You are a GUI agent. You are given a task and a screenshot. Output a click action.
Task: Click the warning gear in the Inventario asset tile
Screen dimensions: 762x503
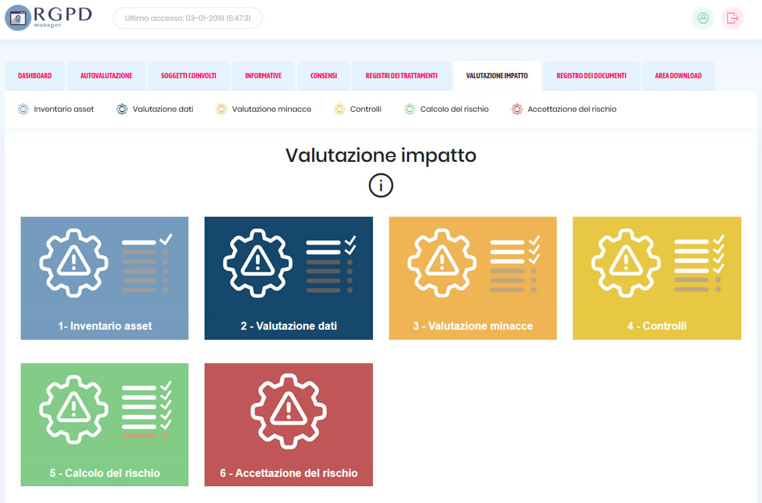74,263
